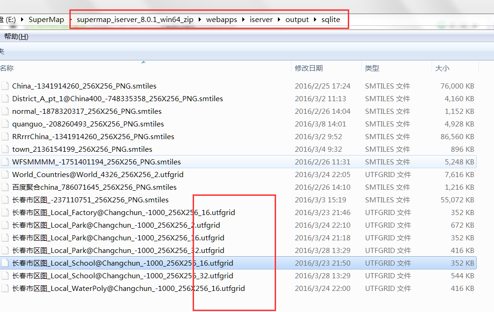Viewport: 494px width, 312px height.
Task: Expand breadcrumb arrow after output
Action: [315, 20]
